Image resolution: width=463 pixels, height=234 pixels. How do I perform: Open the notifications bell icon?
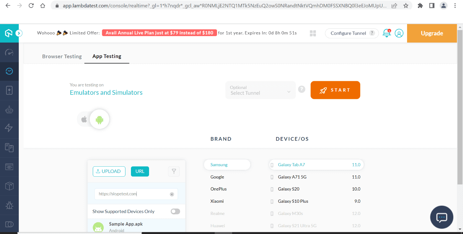tap(387, 33)
